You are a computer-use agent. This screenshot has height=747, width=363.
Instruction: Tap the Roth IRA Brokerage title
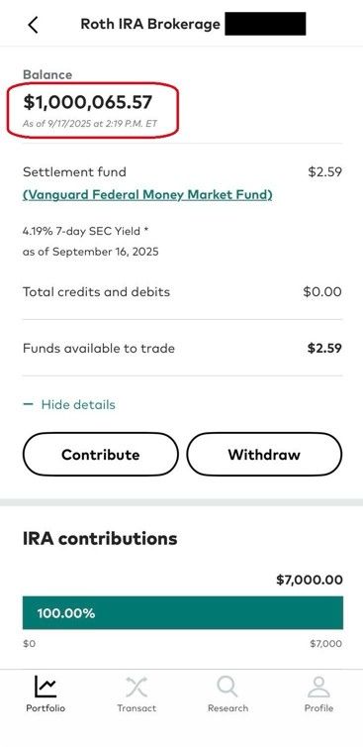(150, 24)
